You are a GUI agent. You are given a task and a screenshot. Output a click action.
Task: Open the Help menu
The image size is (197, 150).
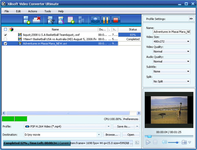(61, 11)
